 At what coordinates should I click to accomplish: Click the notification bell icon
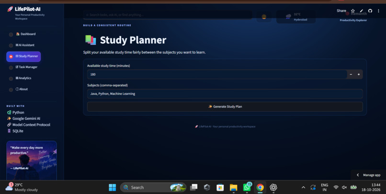(x=264, y=17)
